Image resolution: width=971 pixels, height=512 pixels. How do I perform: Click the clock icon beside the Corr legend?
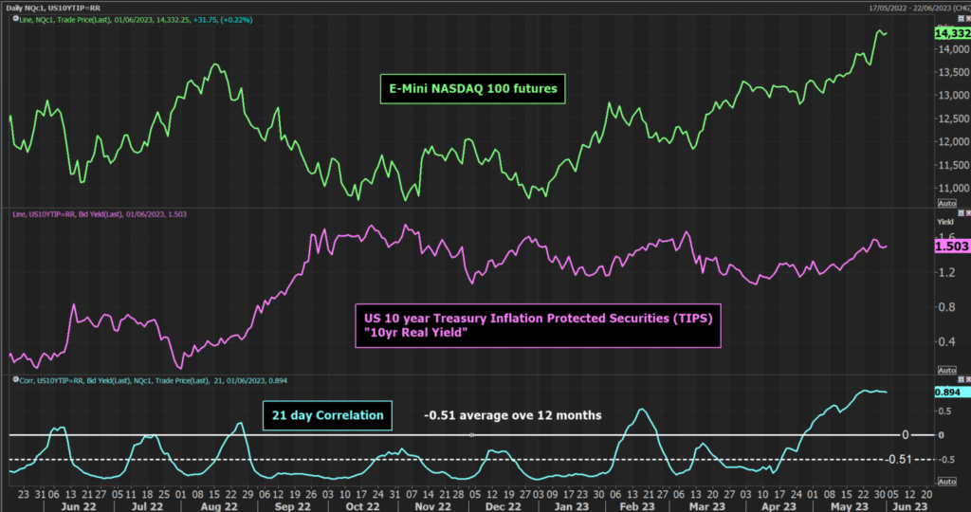(x=15, y=379)
